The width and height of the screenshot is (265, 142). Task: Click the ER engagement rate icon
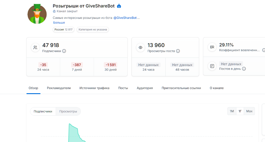pos(212,47)
